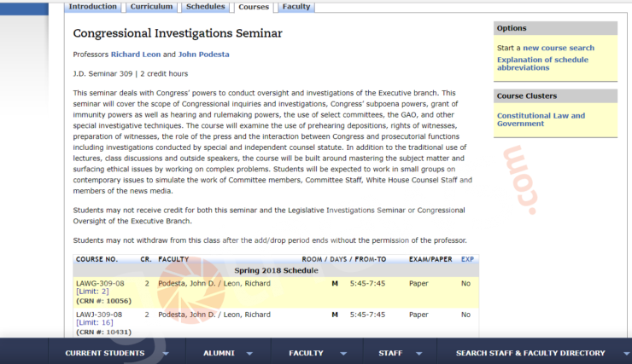Go to the Faculty tab

(296, 7)
